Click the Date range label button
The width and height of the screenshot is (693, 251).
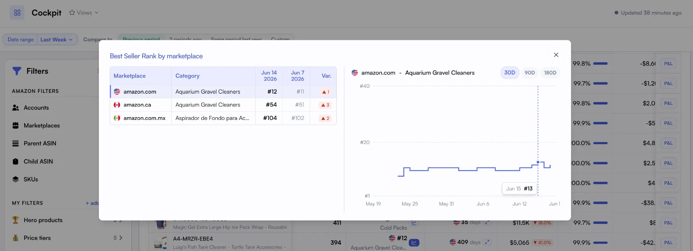coord(20,40)
